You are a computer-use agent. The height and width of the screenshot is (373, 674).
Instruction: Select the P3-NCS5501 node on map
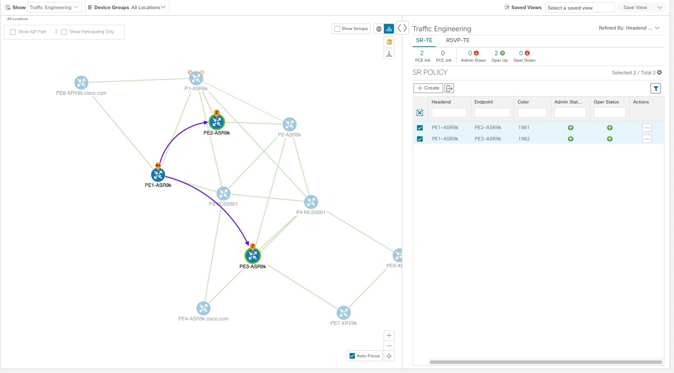223,193
